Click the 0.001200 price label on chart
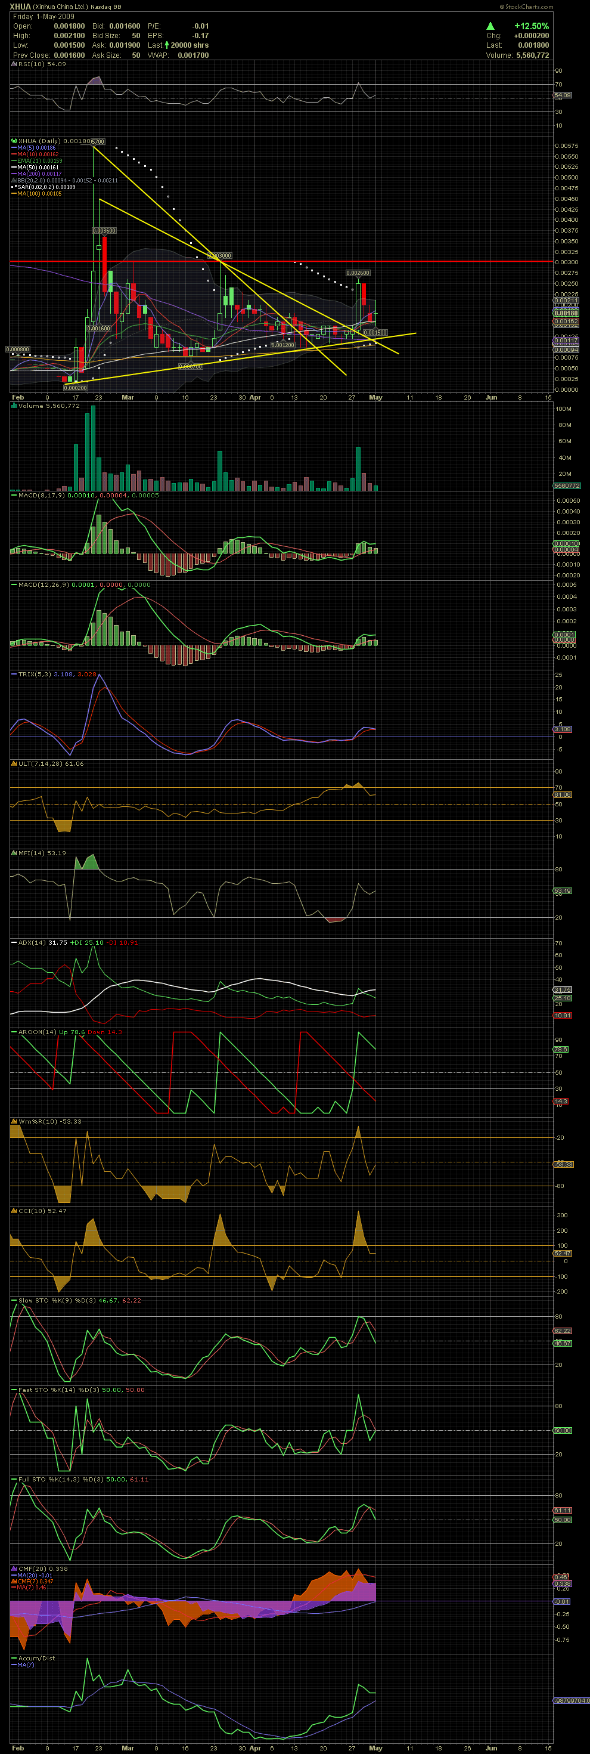Image resolution: width=590 pixels, height=1754 pixels. [x=283, y=345]
